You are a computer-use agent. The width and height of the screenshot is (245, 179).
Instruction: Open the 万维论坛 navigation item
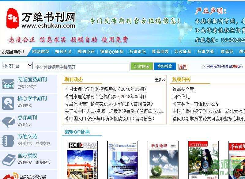click(138, 51)
